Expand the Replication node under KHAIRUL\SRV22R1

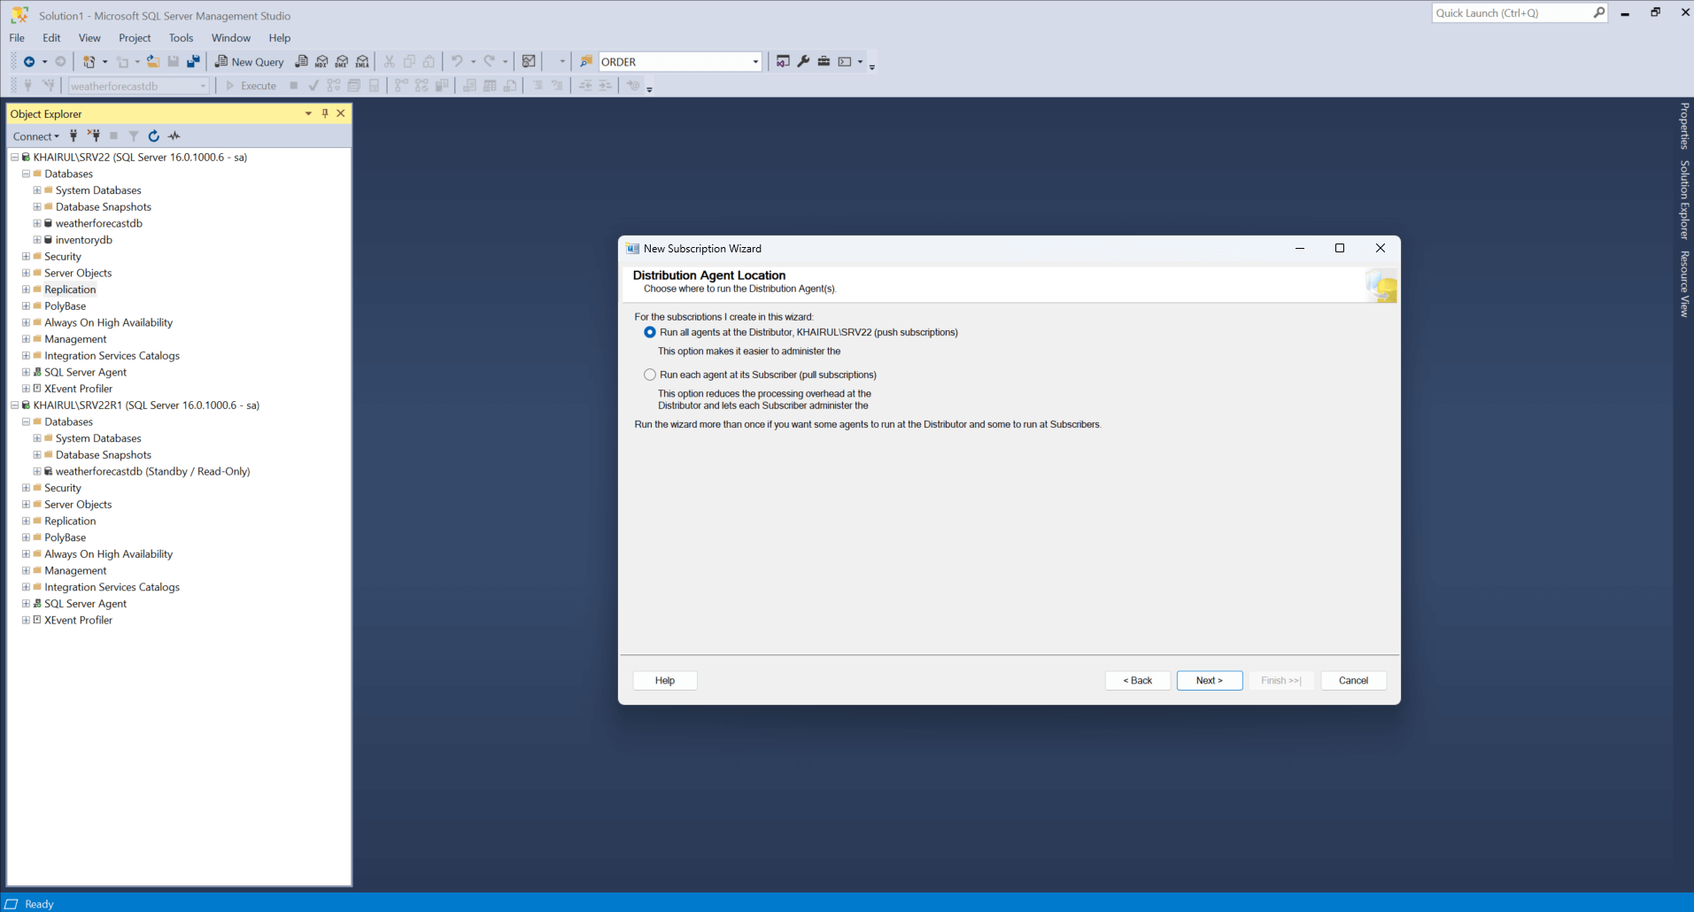click(x=26, y=522)
